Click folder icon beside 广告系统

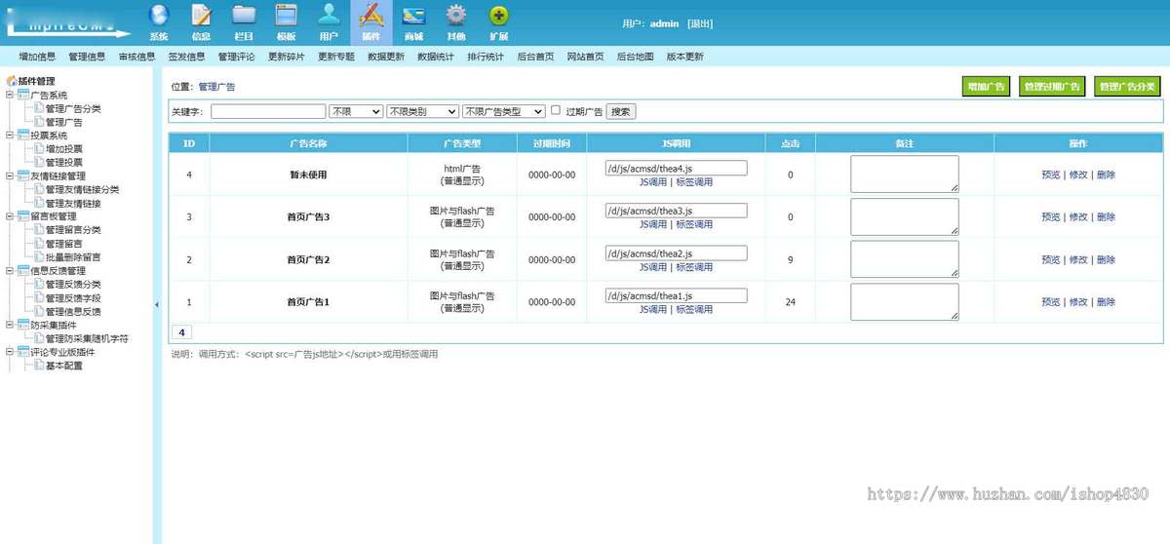[23, 95]
